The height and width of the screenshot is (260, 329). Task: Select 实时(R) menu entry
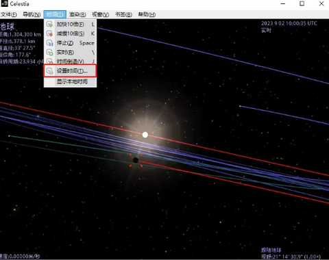coord(71,52)
